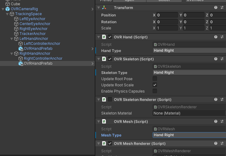The width and height of the screenshot is (226, 156).
Task: Click the RightEyeAnchor object icon
Action: click(x=16, y=29)
